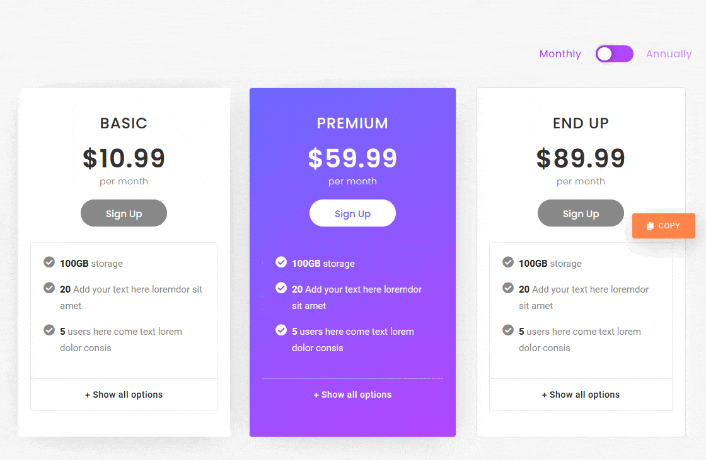Click the checkmark beside End Up 20 Add your text
Screen dimensions: 706x460
(x=508, y=288)
